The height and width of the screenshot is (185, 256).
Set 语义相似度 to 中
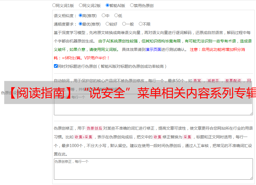click(x=103, y=15)
